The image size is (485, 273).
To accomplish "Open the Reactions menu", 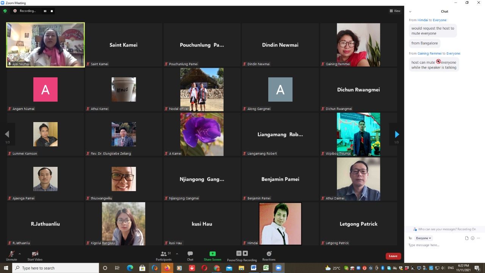I will coord(269,256).
